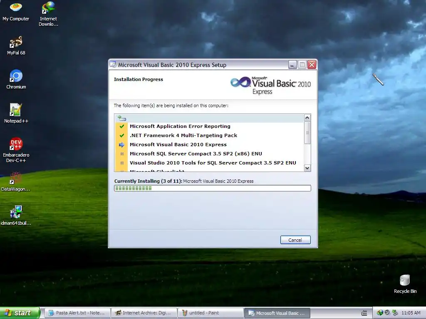Click the pause icon beside SQL Server Compact 3.5 SP2 (x86)
The height and width of the screenshot is (319, 426).
tap(122, 154)
